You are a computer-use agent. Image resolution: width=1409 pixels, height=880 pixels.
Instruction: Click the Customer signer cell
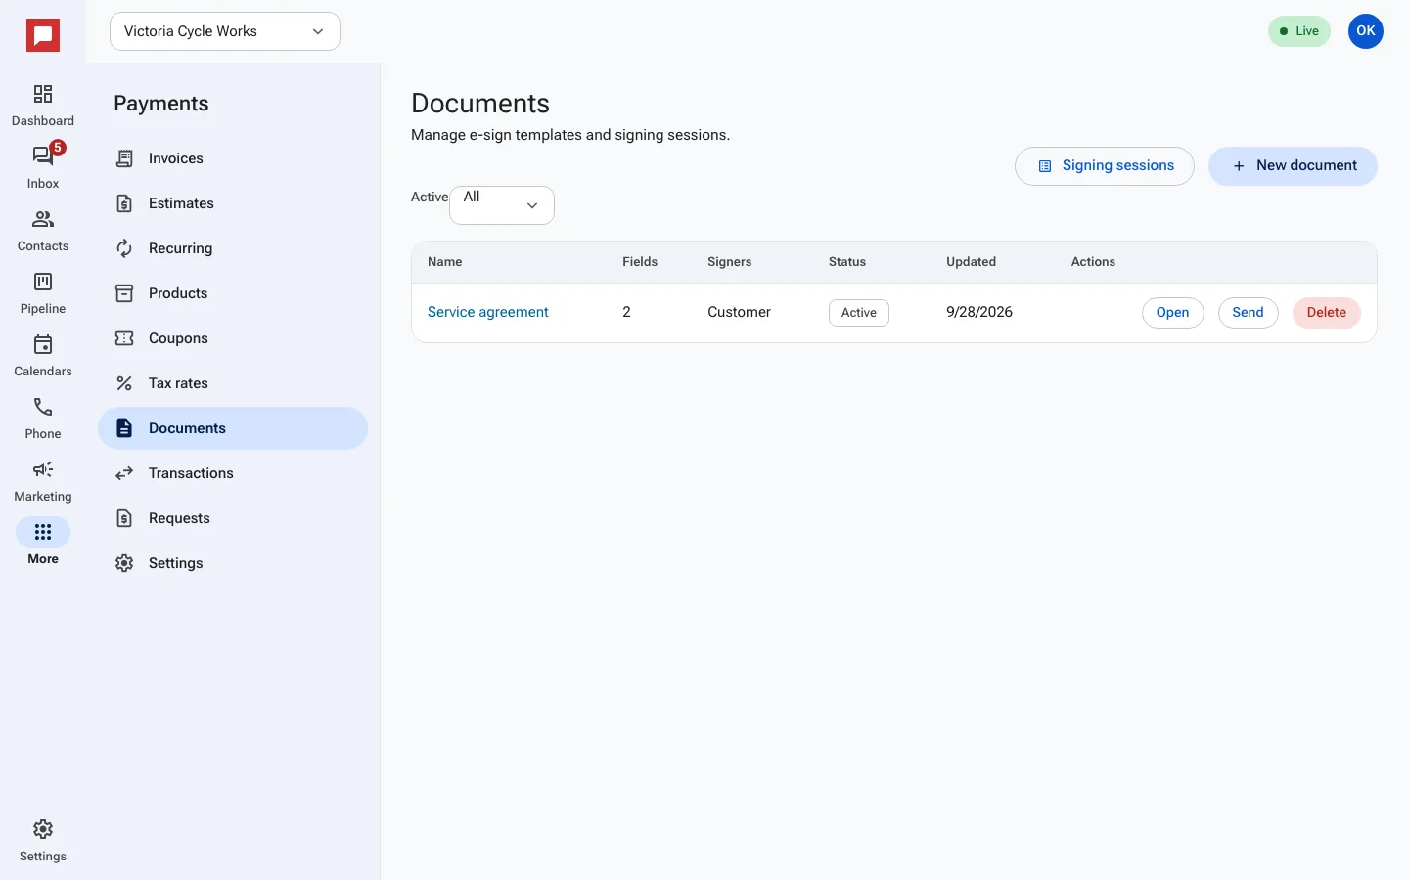coord(739,312)
